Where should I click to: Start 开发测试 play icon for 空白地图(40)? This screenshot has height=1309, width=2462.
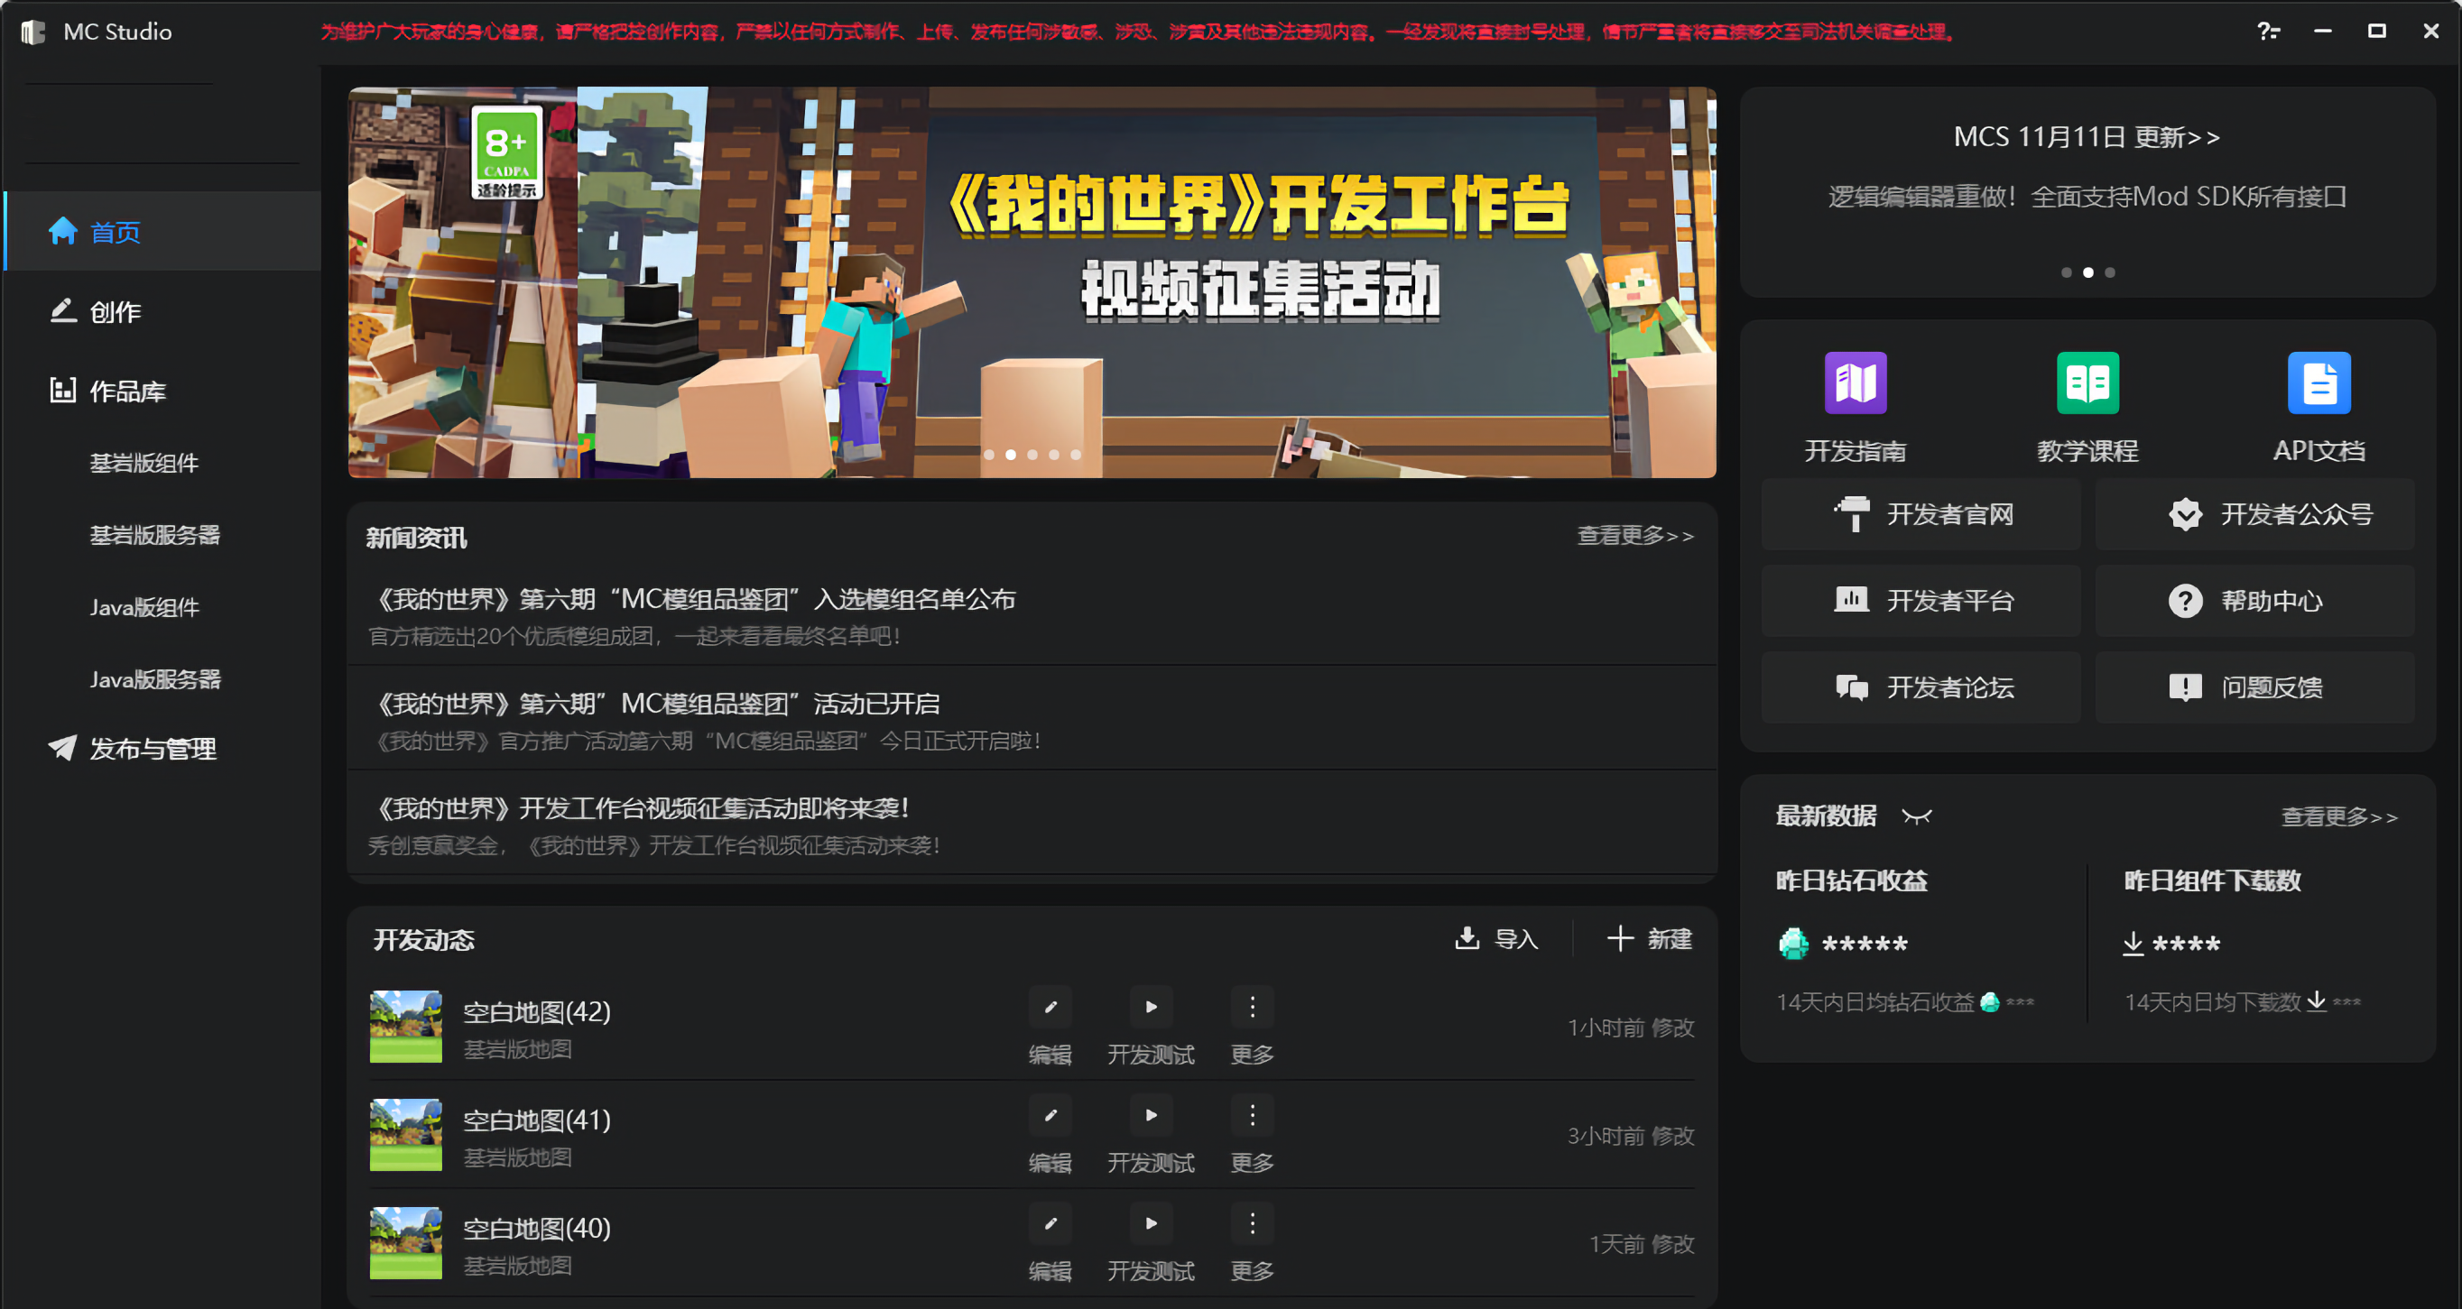tap(1151, 1223)
